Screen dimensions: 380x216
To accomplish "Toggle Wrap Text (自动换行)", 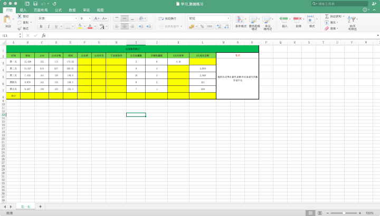I will pos(168,18).
